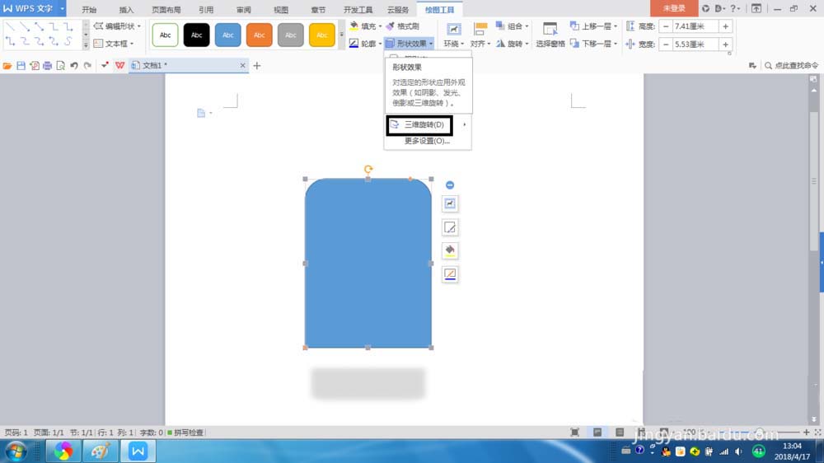Viewport: 824px width, 463px height.
Task: Click the full screen view icon in status bar
Action: 574,433
